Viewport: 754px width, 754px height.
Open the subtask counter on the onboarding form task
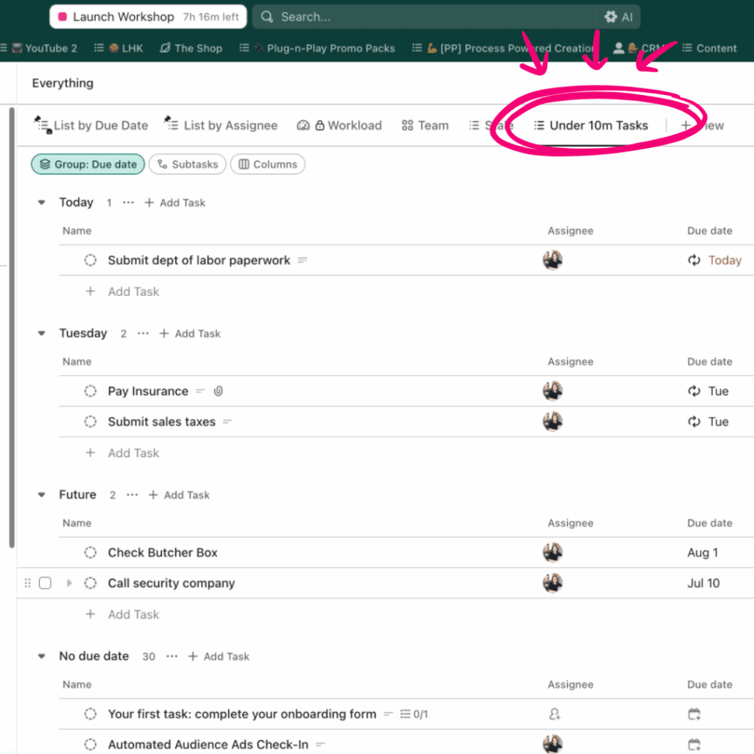(414, 714)
